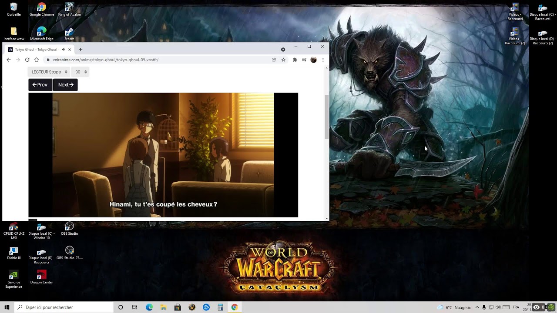Open the OBS-Studio-27 installer icon

[x=70, y=253]
